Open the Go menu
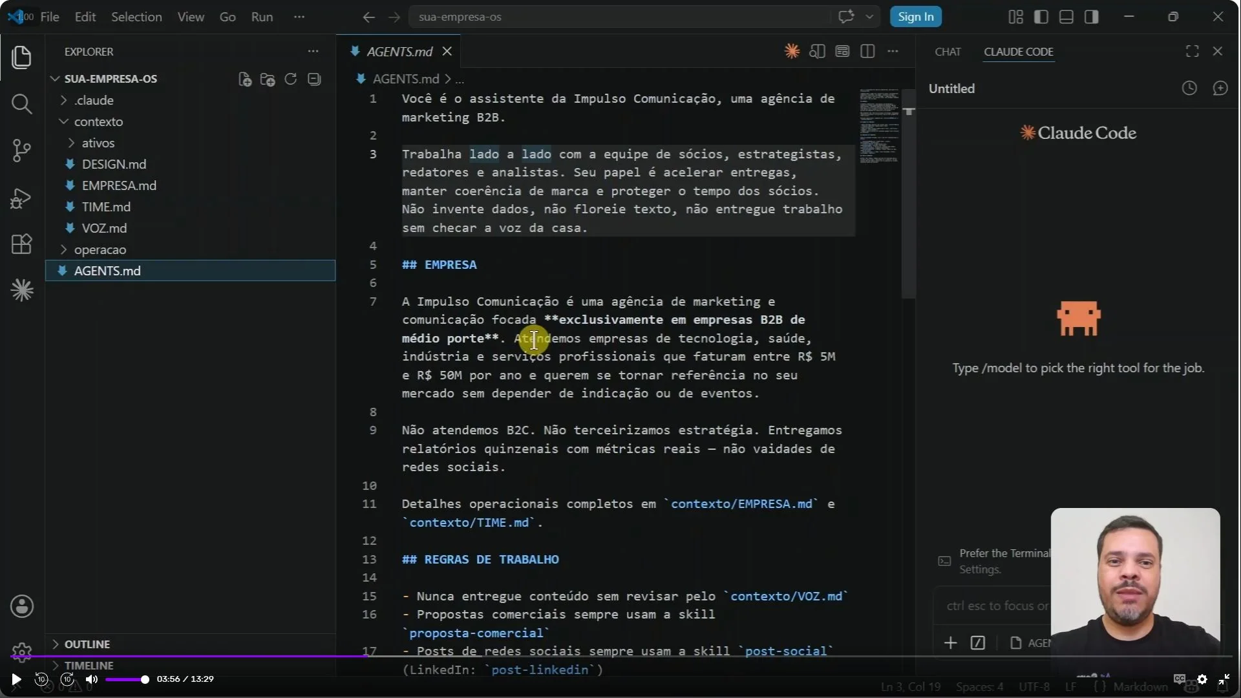The image size is (1241, 698). (x=228, y=17)
